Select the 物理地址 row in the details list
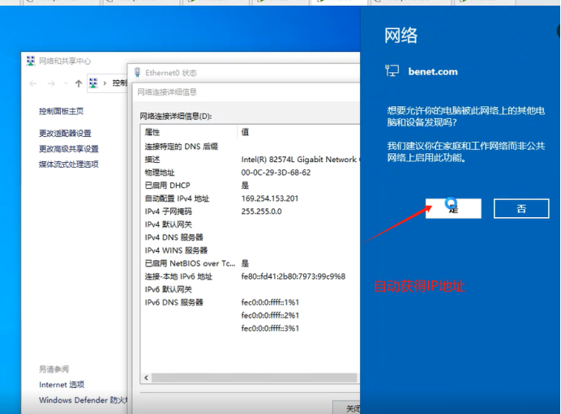 click(x=251, y=173)
